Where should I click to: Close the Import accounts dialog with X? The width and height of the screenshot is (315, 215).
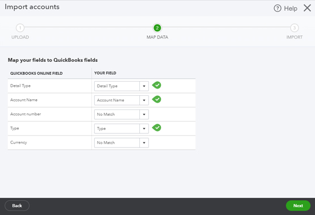coord(307,8)
